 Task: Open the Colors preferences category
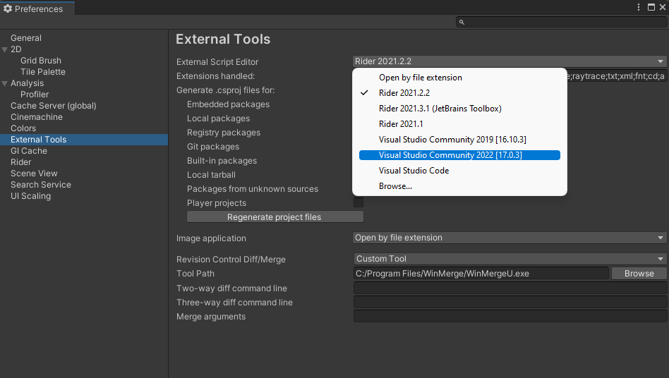(23, 128)
